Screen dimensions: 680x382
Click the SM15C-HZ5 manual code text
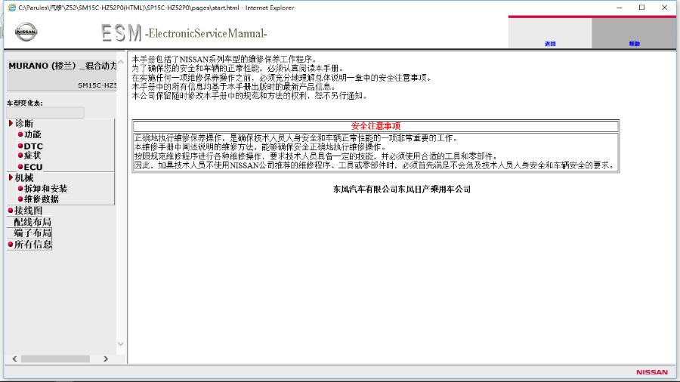97,85
